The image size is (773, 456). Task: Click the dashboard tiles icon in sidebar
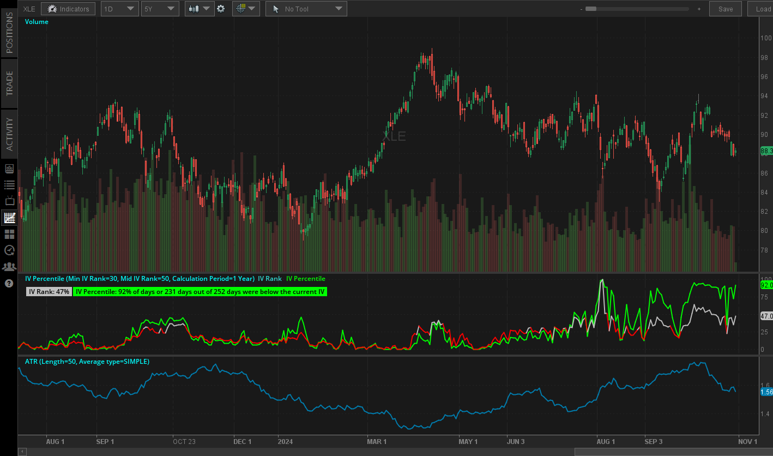pyautogui.click(x=9, y=233)
